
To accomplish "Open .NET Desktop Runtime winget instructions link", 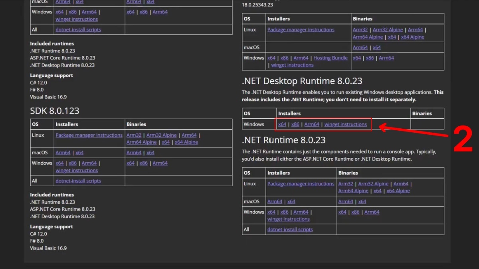I will pyautogui.click(x=346, y=124).
